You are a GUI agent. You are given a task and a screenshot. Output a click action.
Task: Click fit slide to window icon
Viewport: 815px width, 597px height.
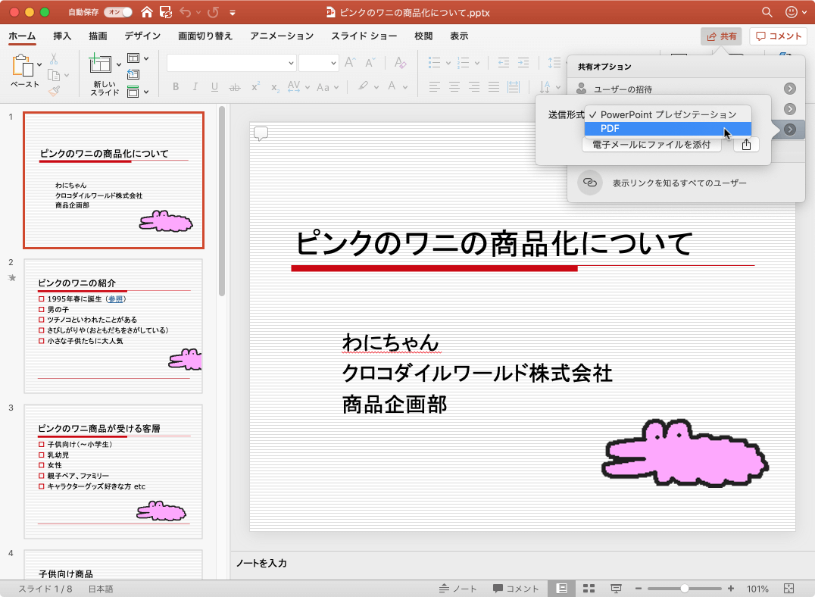click(788, 589)
